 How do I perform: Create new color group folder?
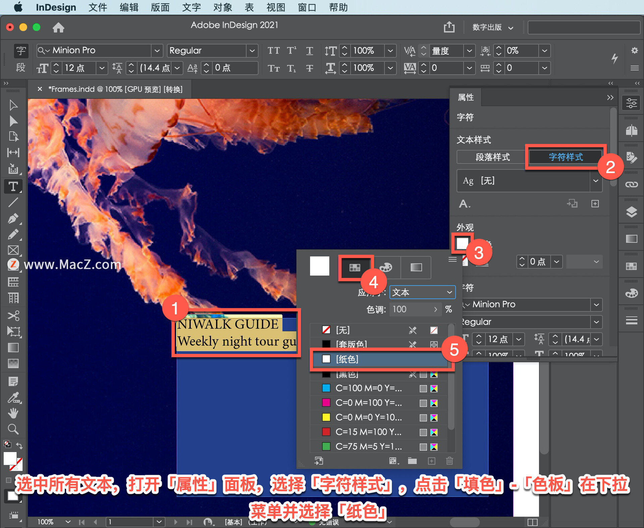click(412, 461)
